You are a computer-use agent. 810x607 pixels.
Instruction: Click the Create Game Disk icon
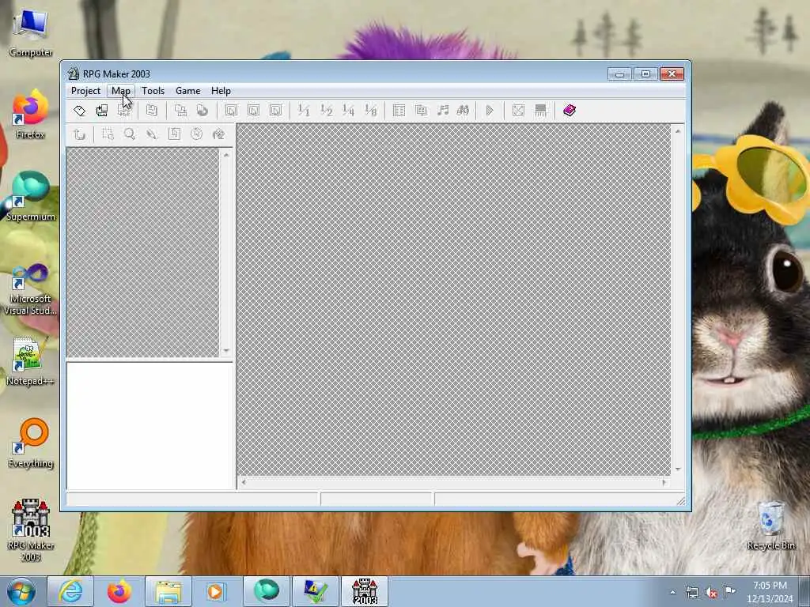[x=151, y=110]
